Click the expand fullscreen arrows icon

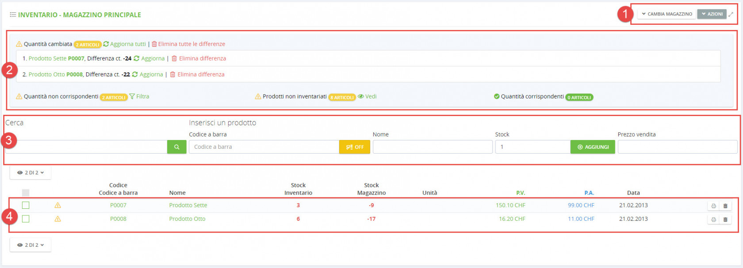731,14
